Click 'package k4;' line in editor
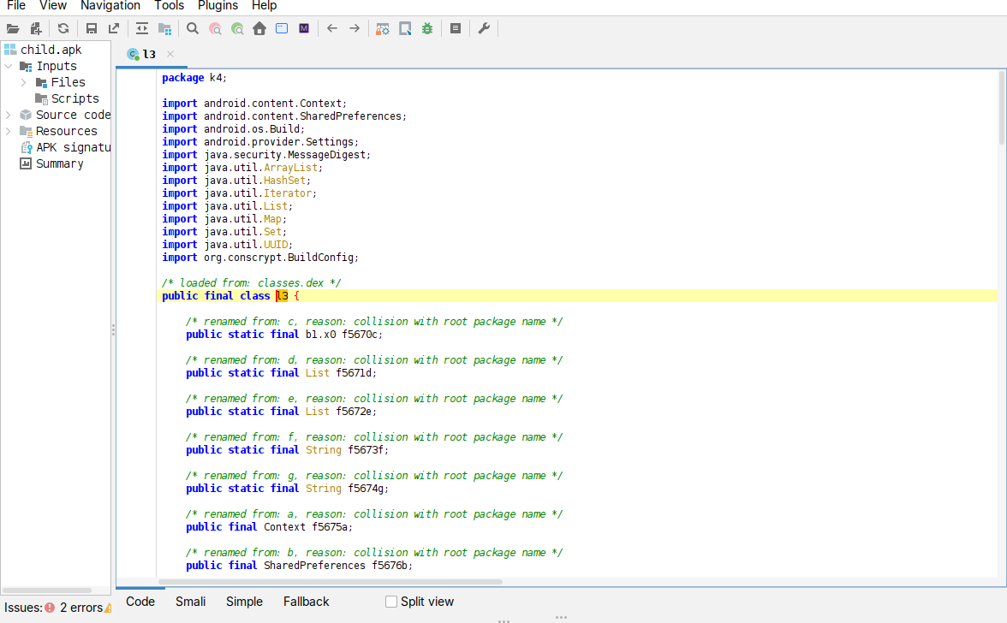Viewport: 1007px width, 623px height. tap(194, 78)
